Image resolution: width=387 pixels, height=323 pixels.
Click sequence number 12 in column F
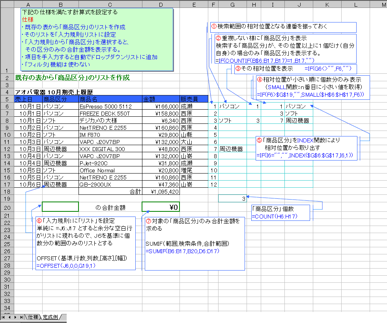click(213, 185)
